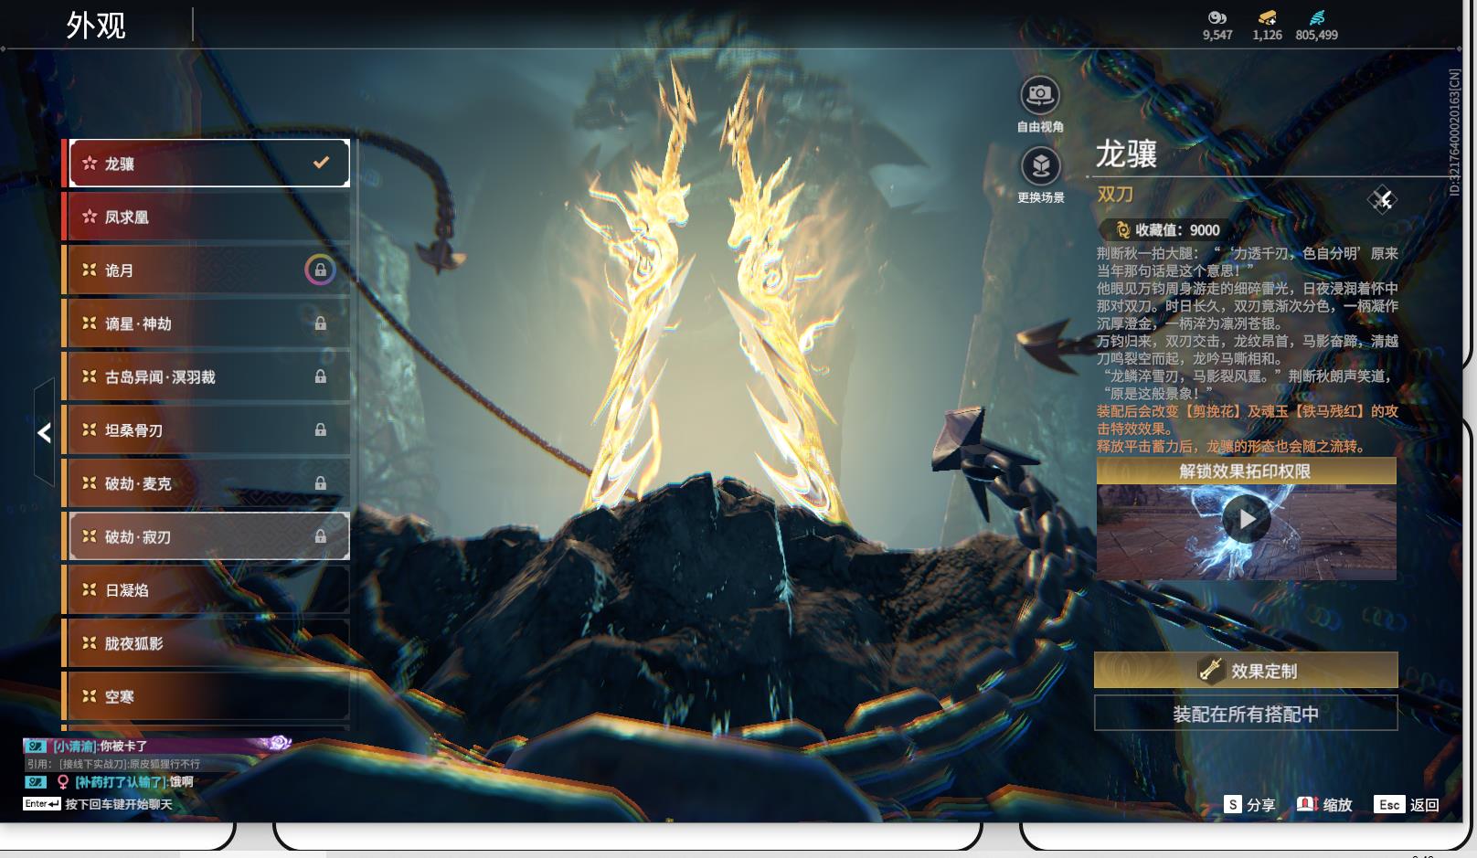Click the change scene icon (更换场景)
The width and height of the screenshot is (1477, 858).
[x=1040, y=166]
